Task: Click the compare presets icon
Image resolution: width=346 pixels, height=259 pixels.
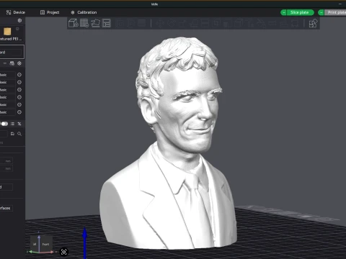Action: 19,124
